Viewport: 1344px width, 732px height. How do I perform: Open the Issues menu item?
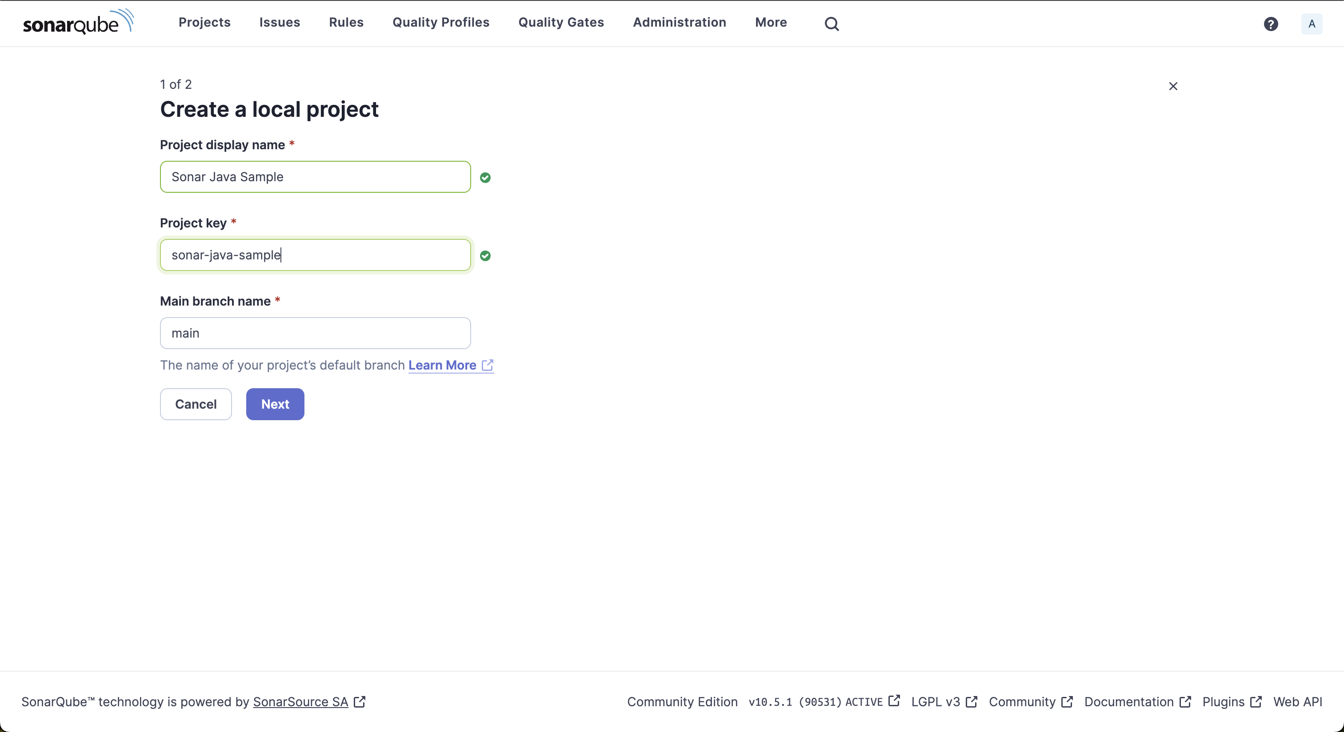coord(280,23)
